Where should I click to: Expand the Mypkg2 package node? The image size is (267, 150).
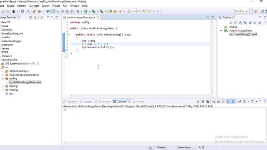pyautogui.click(x=3, y=90)
